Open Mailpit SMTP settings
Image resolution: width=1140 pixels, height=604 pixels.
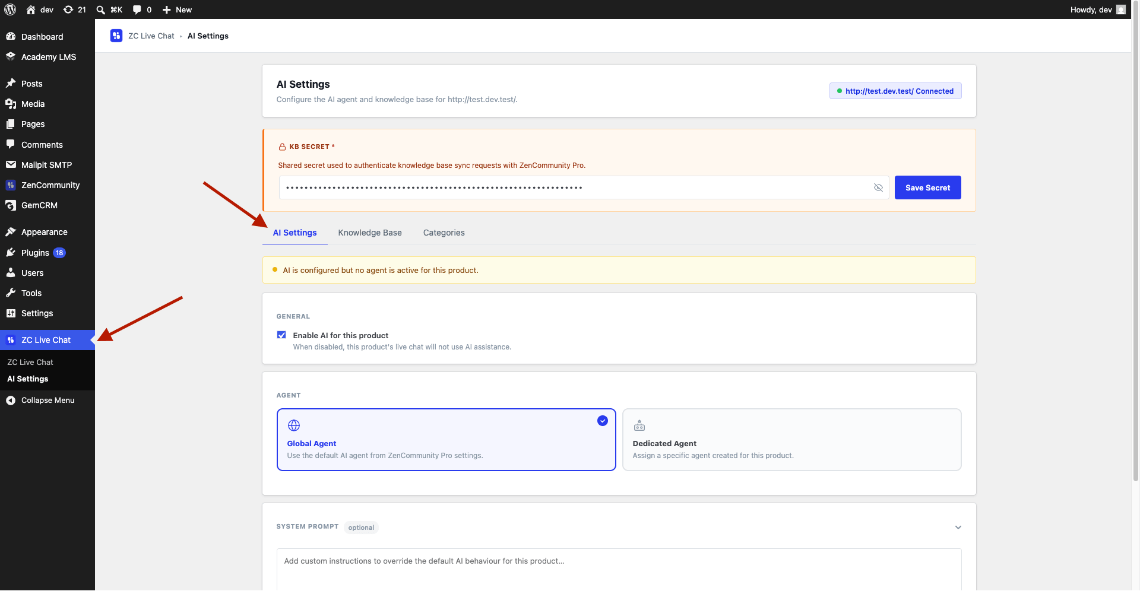coord(47,165)
